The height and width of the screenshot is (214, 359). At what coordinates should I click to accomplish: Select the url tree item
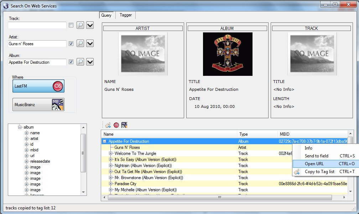coord(32,156)
